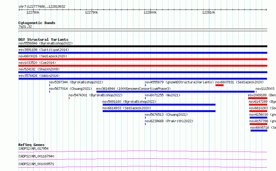Image resolution: width=276 pixels, height=171 pixels.
Task: Click the esv2069189 red variant bar
Action: coord(258,98)
